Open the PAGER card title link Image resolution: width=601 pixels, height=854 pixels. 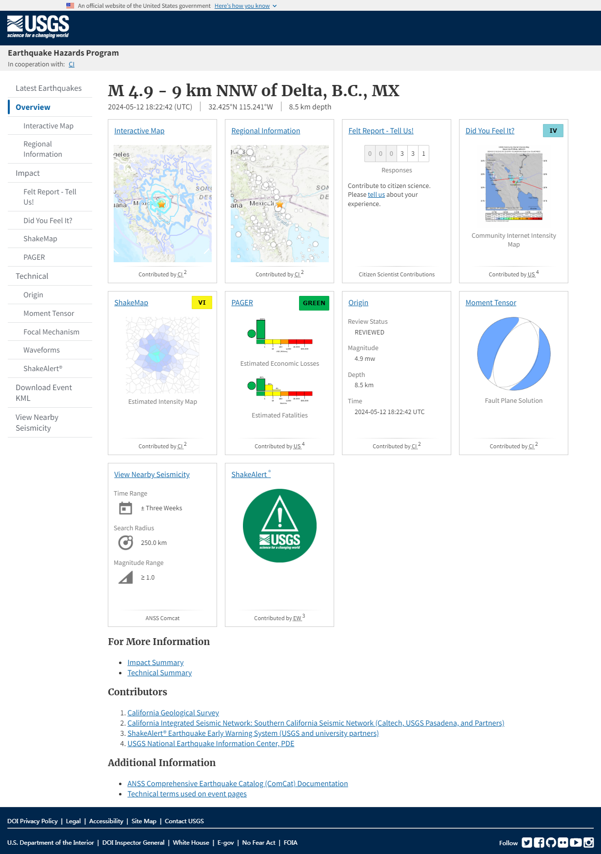242,303
